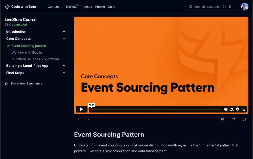Expand the Final Steps section chevron

click(x=64, y=73)
